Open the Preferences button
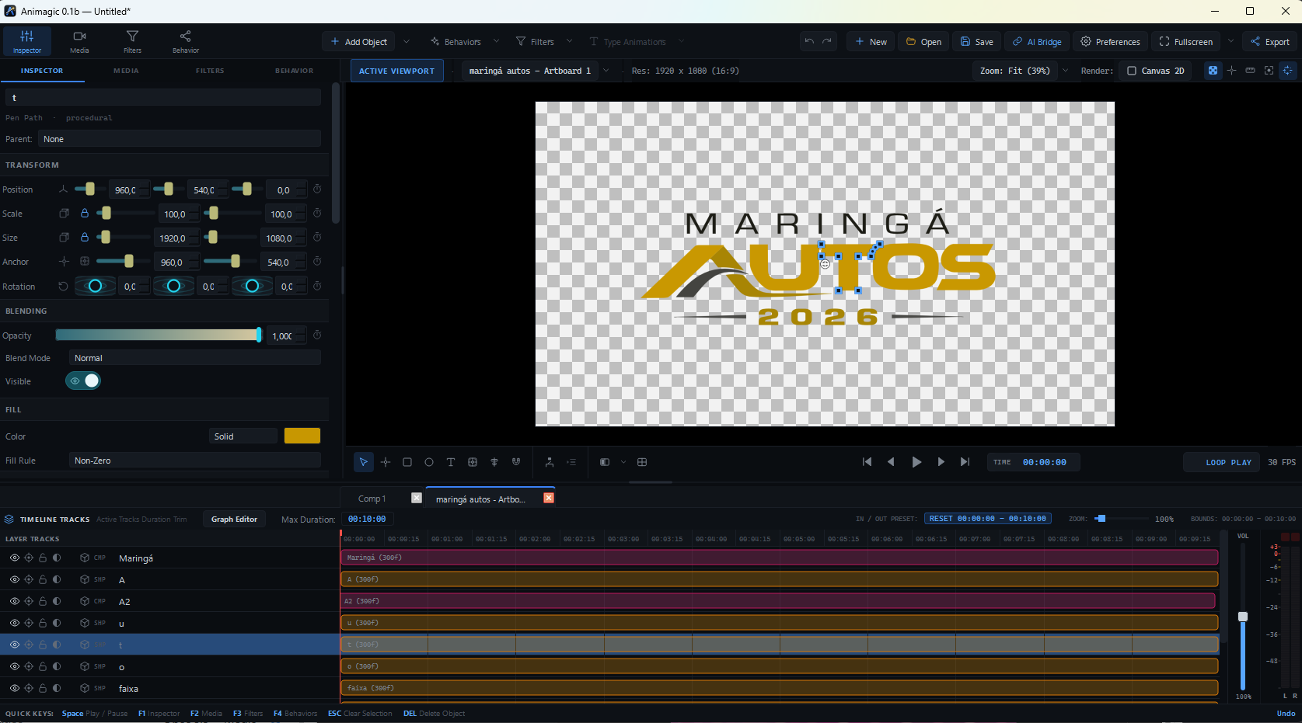 [x=1110, y=42]
